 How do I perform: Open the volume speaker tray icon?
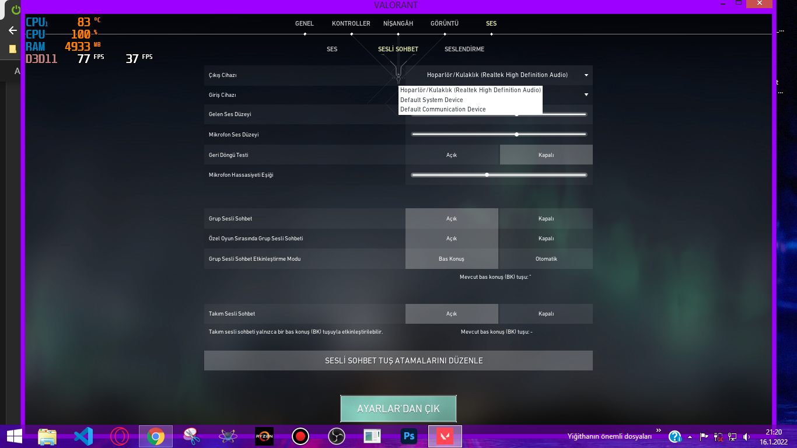tap(747, 436)
